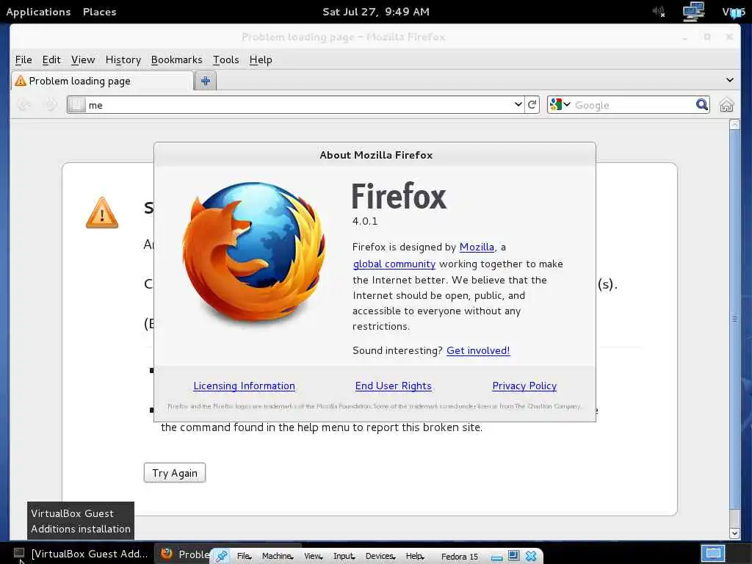Click the Firefox forward arrow button
Screen dimensions: 752x564
click(x=51, y=104)
